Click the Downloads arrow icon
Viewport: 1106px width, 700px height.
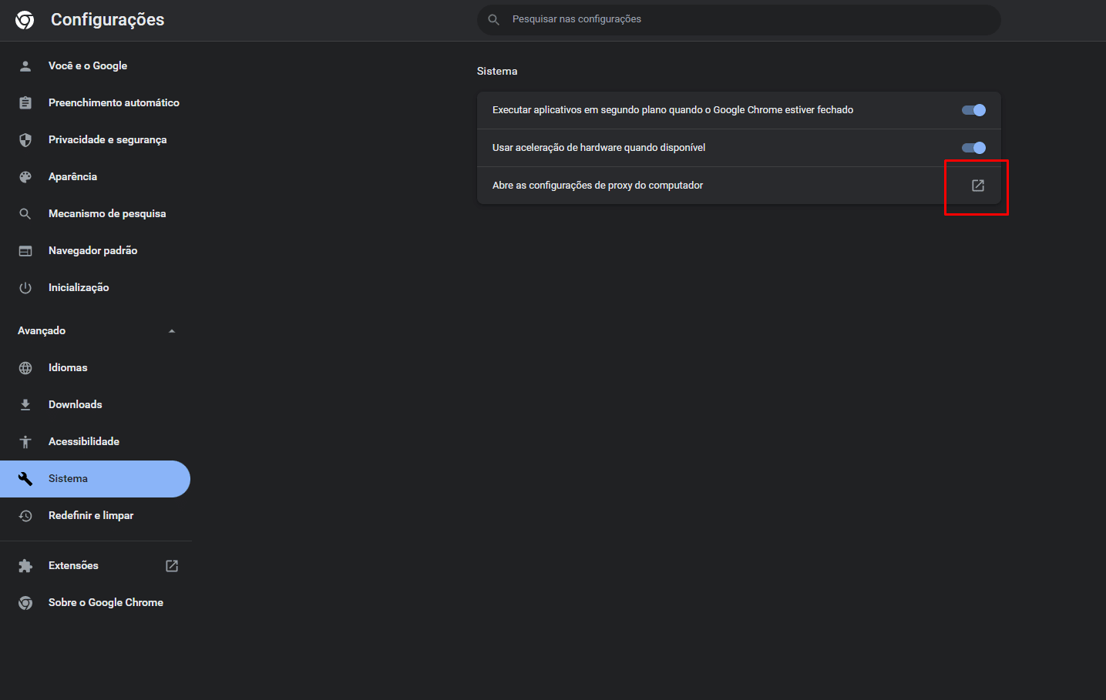pyautogui.click(x=25, y=404)
